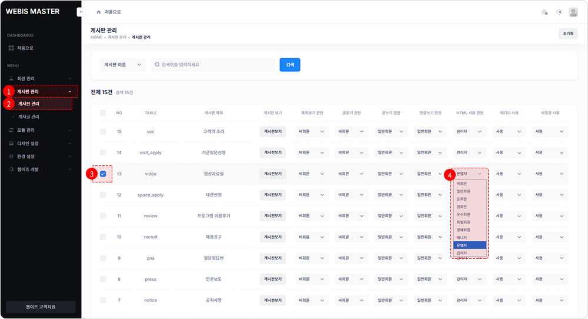Screen dimensions: 588x319
Task: Click the 웹이즈 개발 sidebar icon
Action: click(11, 170)
